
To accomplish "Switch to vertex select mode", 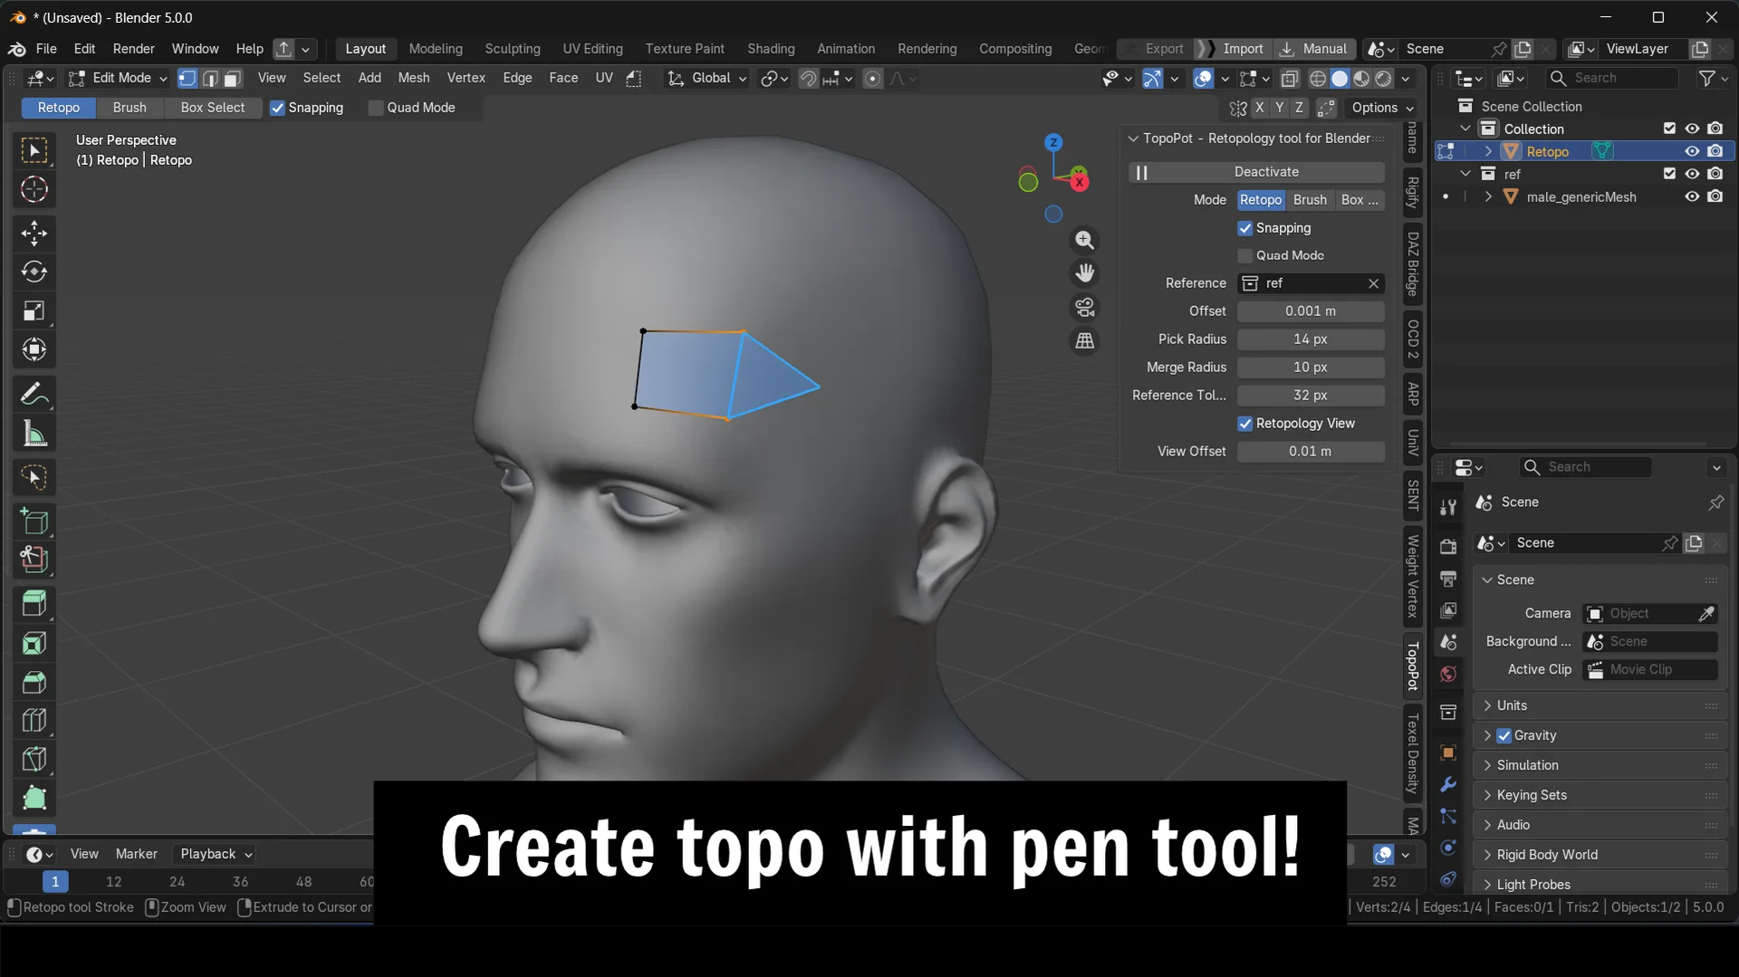I will (x=187, y=79).
